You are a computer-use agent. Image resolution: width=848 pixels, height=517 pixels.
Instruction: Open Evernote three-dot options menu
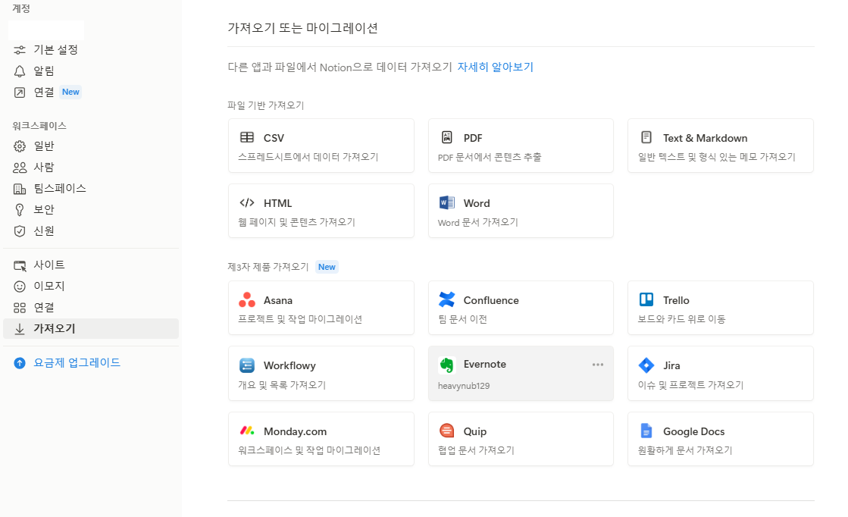tap(598, 365)
